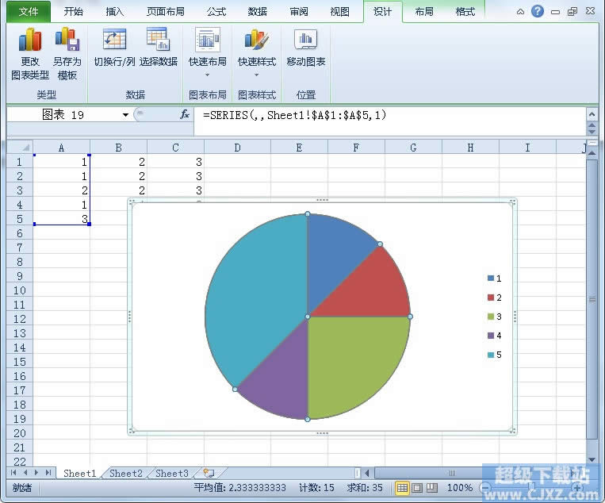Open the Name Box dropdown arrow
The image size is (605, 503).
[x=125, y=115]
